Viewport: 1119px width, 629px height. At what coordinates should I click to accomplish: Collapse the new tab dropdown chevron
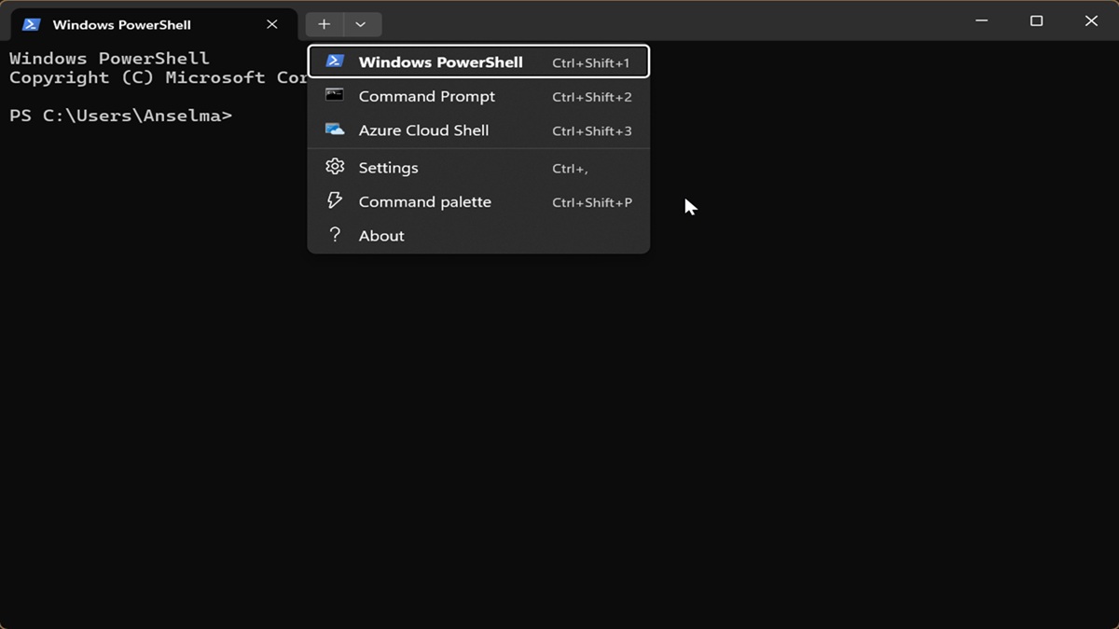[361, 24]
